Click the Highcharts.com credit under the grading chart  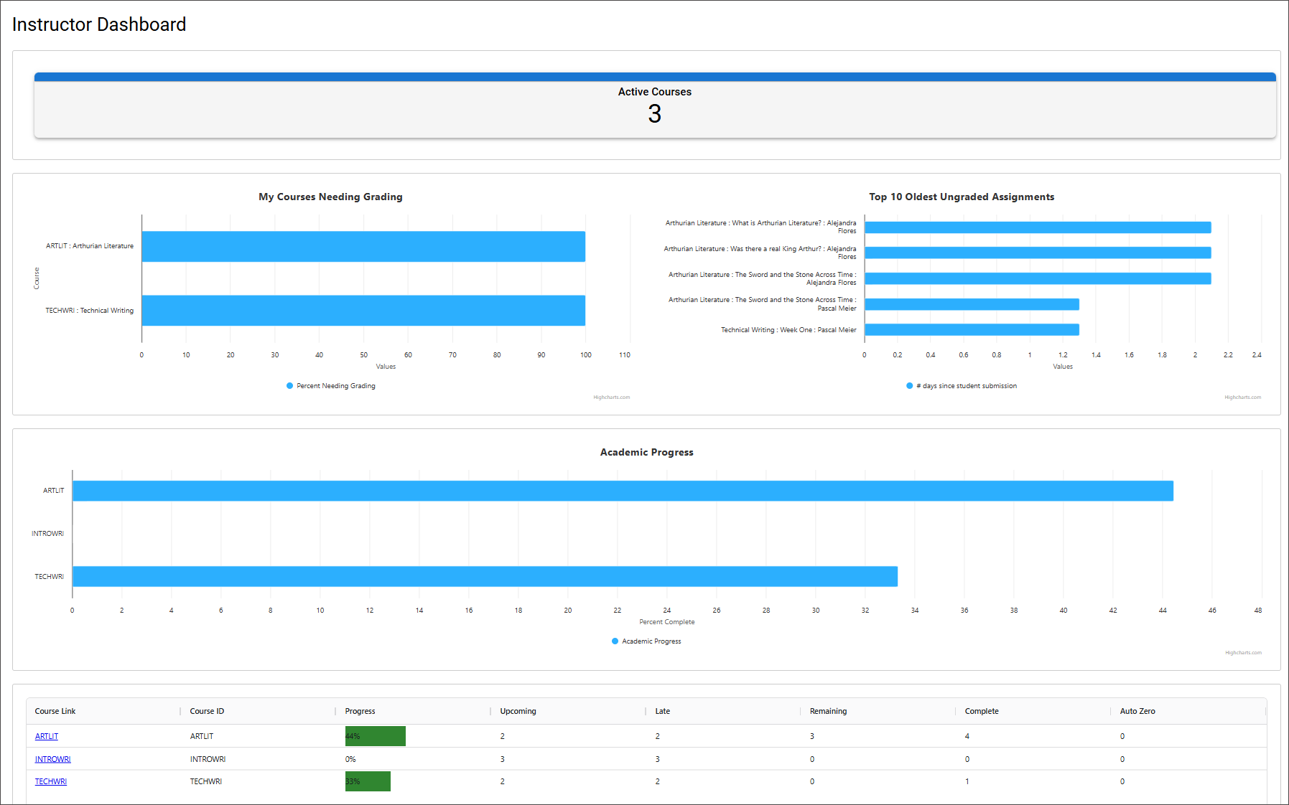pyautogui.click(x=612, y=397)
